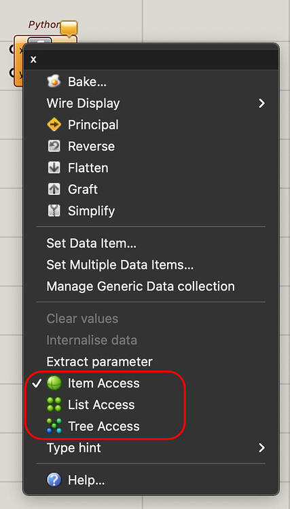The height and width of the screenshot is (509, 290).
Task: Click the yellow Principal arrow icon
Action: [54, 125]
